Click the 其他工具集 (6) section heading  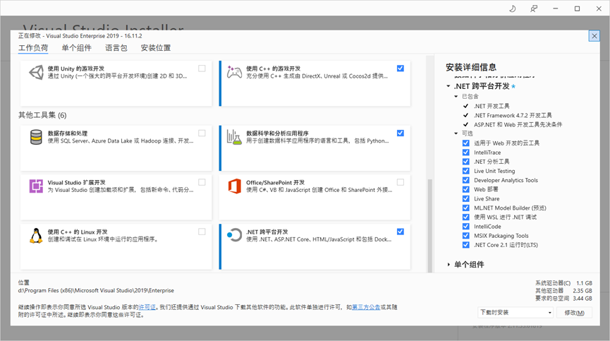pos(42,115)
